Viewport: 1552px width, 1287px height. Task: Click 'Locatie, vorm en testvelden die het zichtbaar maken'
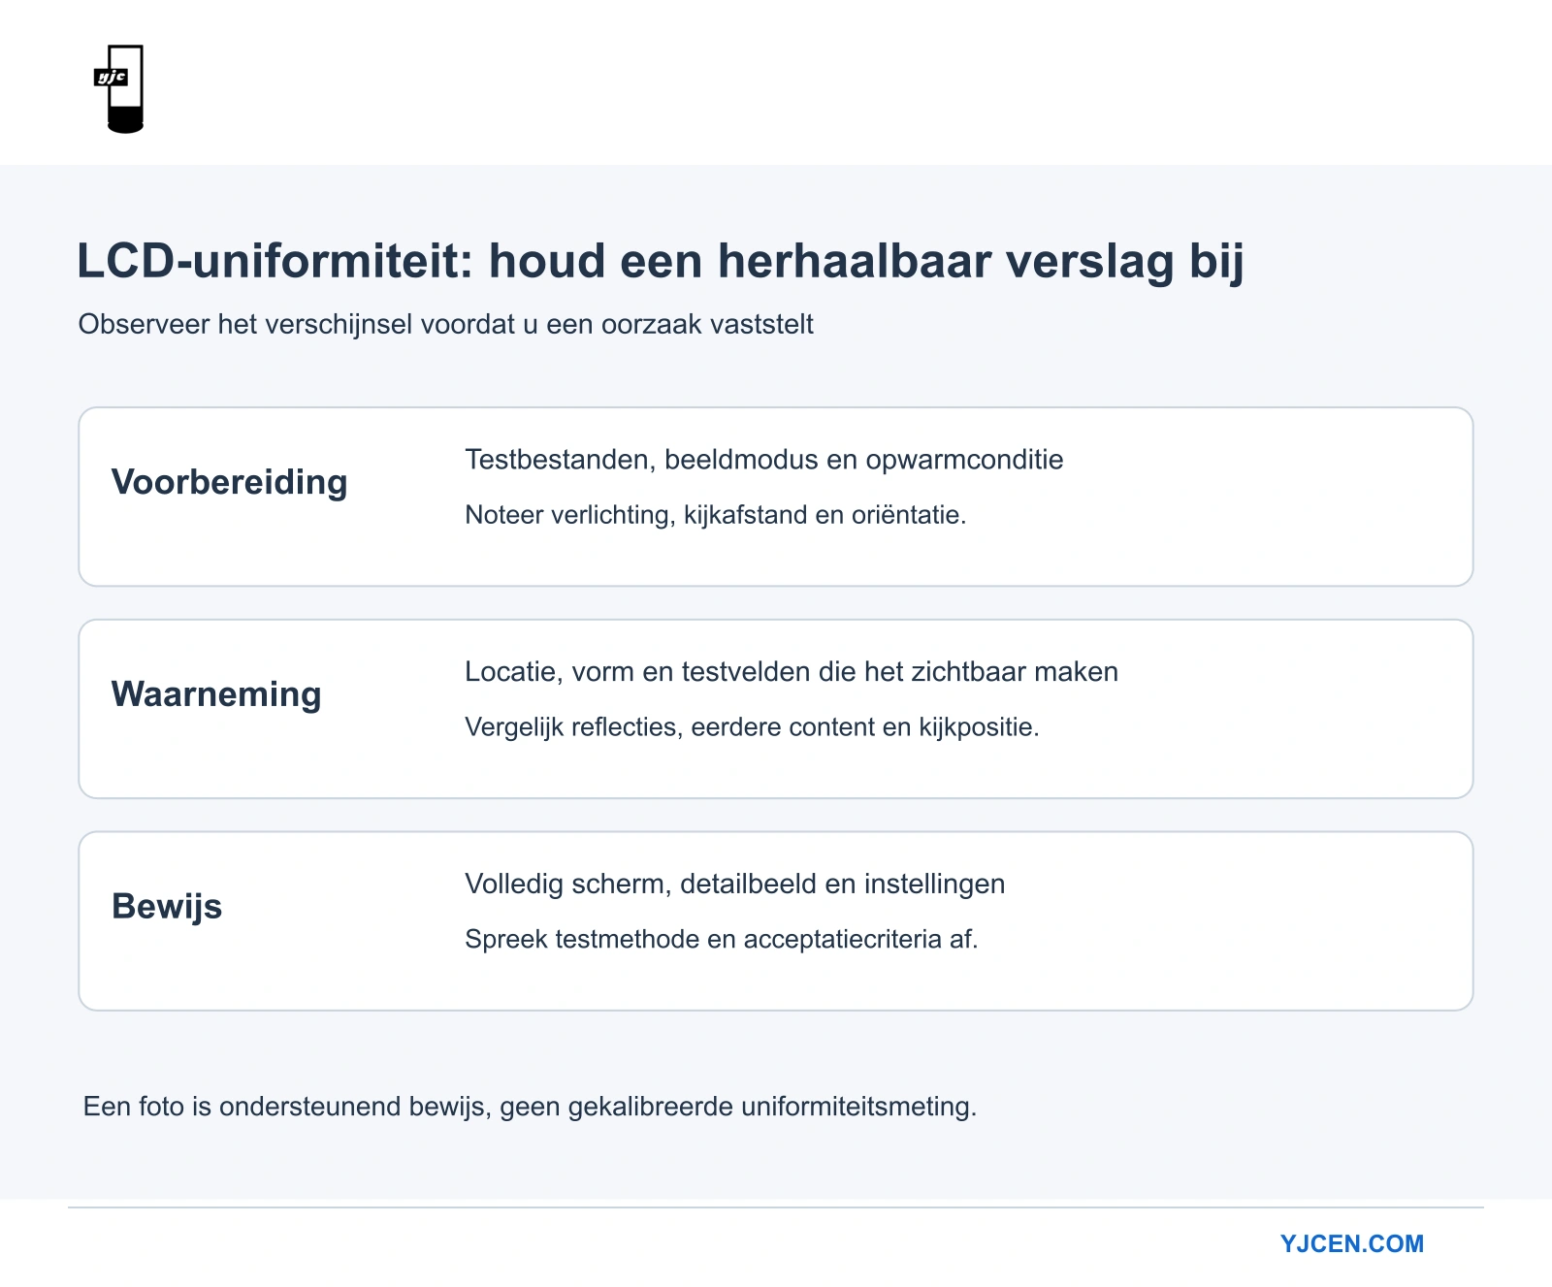pyautogui.click(x=792, y=672)
